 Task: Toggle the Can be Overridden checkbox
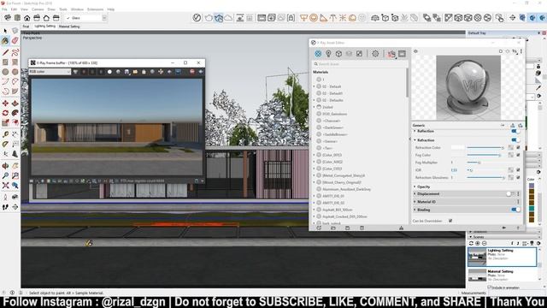(450, 221)
